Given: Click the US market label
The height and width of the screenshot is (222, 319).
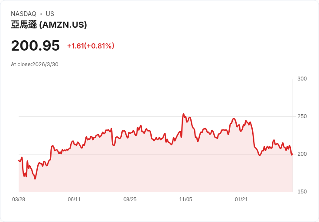Looking at the screenshot, I should click(x=50, y=14).
